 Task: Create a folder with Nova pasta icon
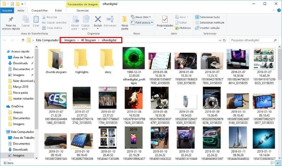click(x=125, y=20)
